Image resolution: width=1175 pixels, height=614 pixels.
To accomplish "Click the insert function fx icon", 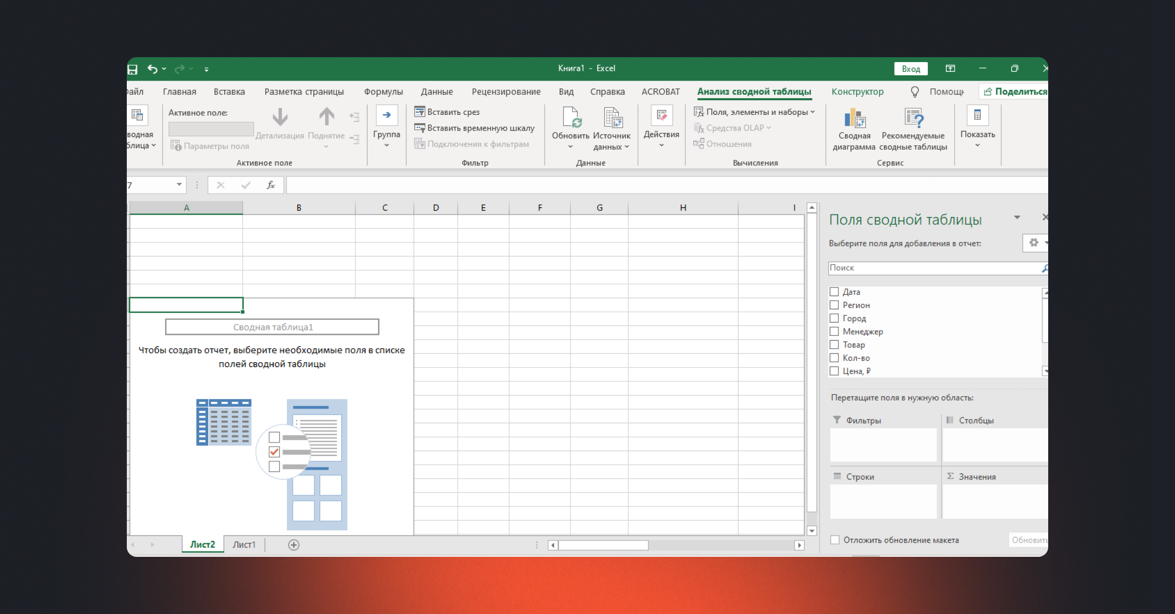I will [271, 185].
